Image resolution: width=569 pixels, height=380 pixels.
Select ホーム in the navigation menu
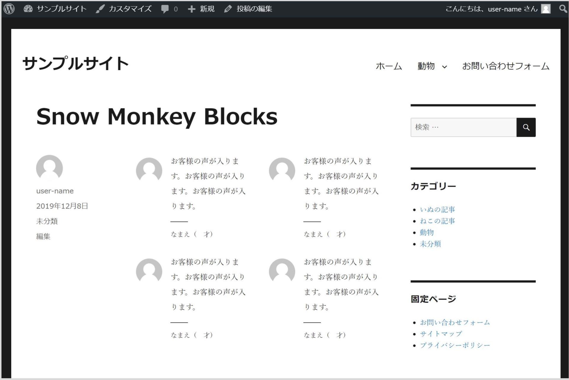click(389, 66)
